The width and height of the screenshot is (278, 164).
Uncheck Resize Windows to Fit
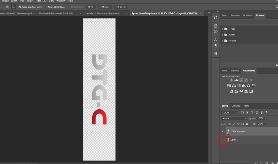pos(20,7)
